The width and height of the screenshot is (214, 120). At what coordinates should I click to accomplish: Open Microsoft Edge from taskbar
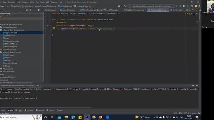[73, 117]
